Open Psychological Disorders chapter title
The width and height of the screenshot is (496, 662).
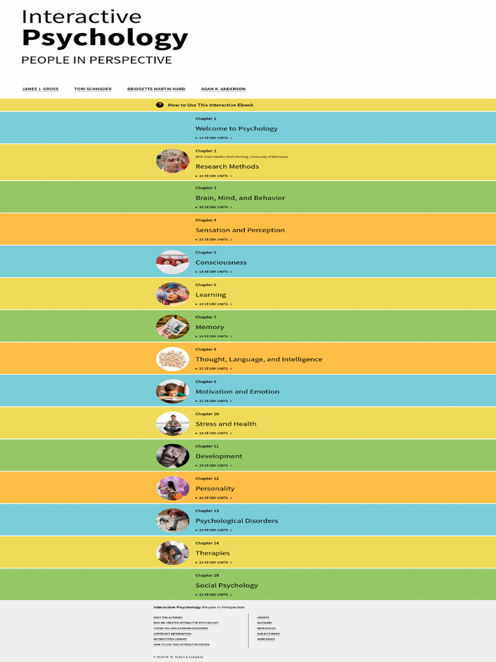[236, 520]
